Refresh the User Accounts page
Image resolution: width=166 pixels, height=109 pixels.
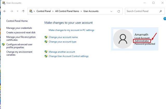(119, 11)
